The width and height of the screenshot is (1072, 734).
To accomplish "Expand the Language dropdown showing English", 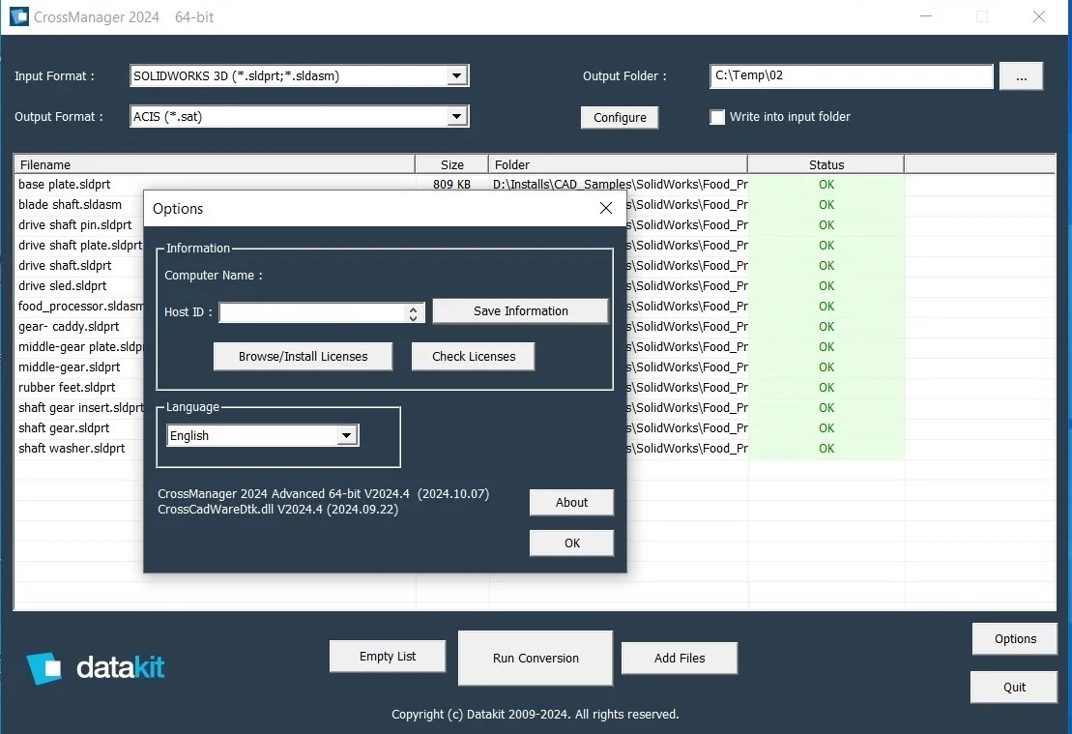I will pos(347,435).
